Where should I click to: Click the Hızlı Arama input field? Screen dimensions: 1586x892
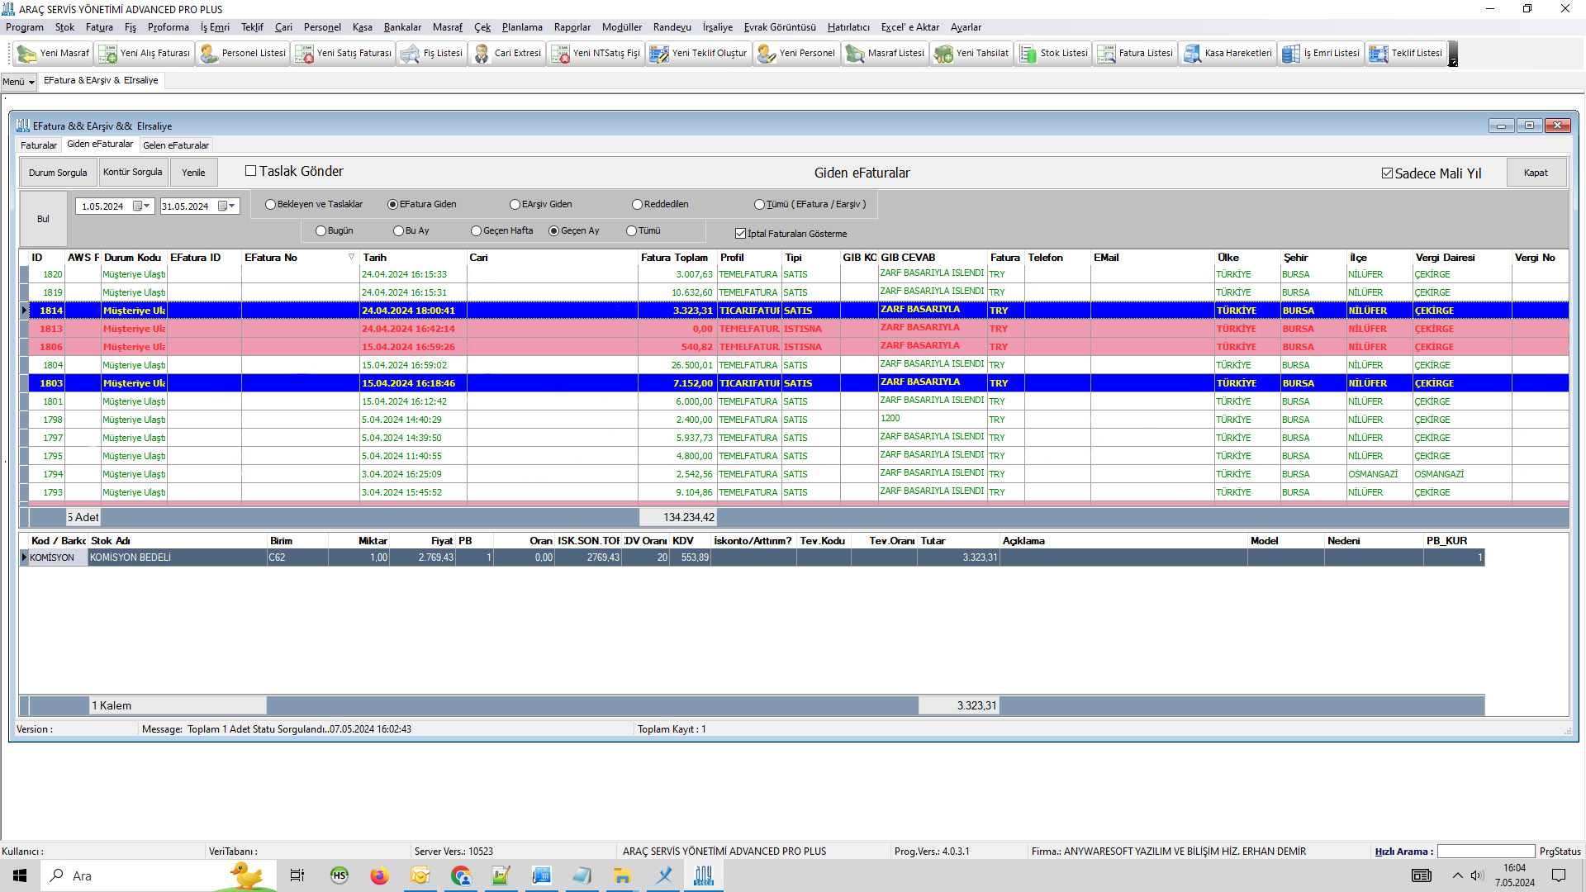pos(1485,852)
